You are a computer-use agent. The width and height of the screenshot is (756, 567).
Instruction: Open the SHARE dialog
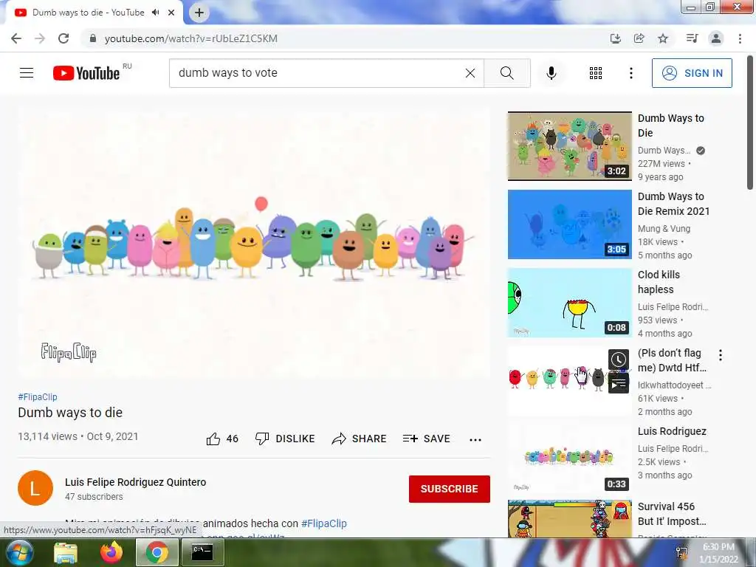[x=360, y=439]
